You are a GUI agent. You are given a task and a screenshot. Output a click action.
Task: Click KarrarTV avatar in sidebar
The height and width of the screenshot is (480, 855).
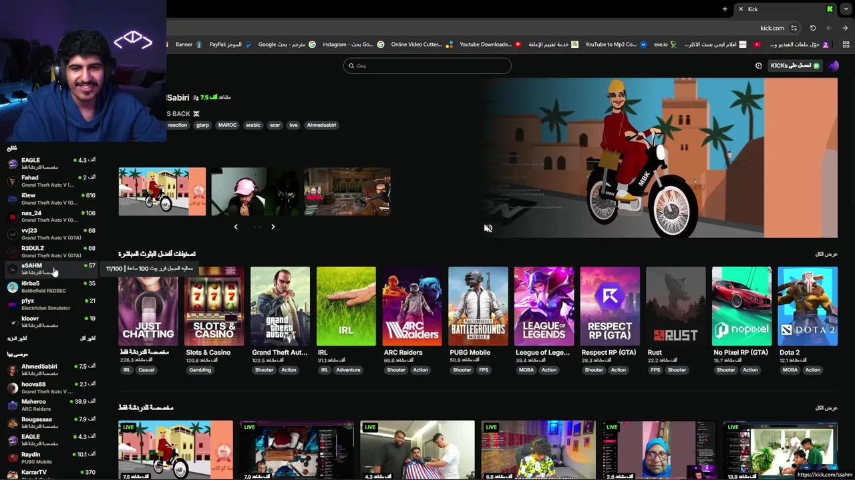click(x=12, y=475)
